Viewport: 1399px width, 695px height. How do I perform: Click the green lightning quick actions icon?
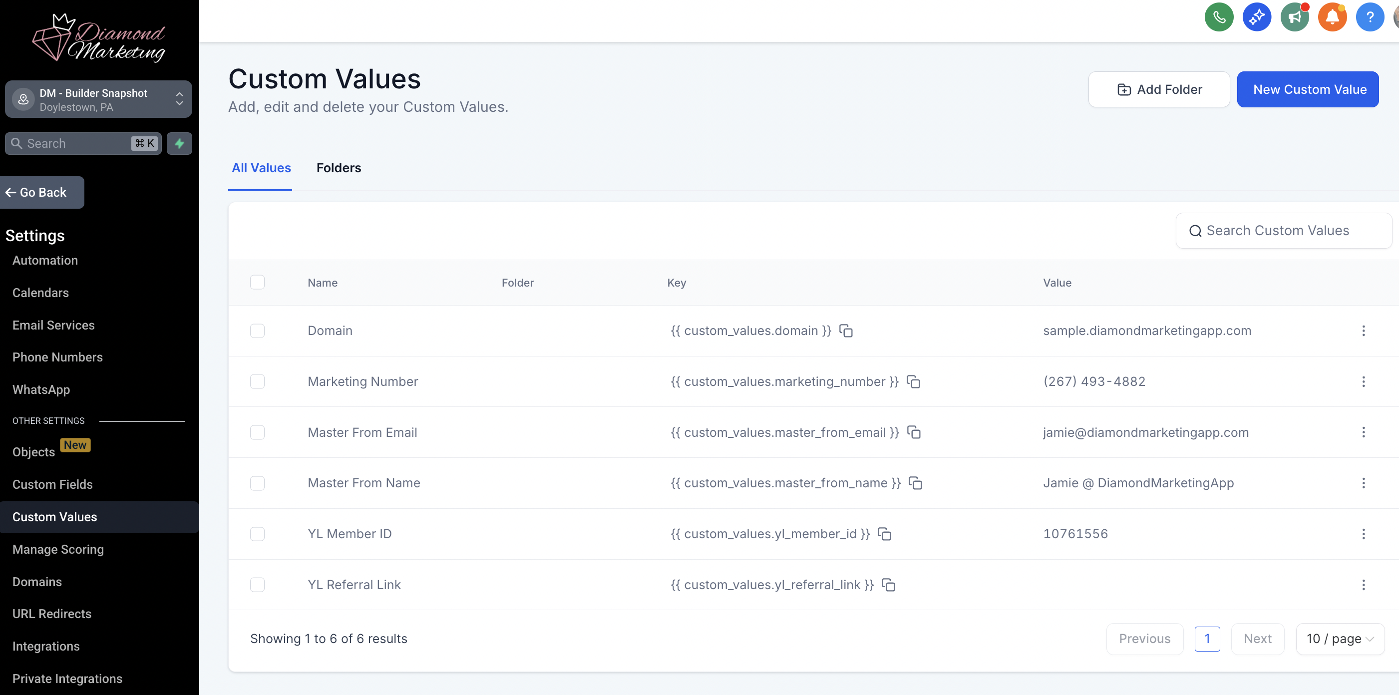point(179,143)
